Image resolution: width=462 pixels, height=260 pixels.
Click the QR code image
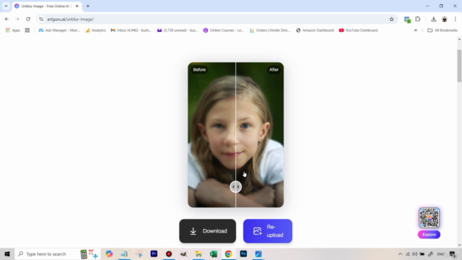[x=429, y=218]
